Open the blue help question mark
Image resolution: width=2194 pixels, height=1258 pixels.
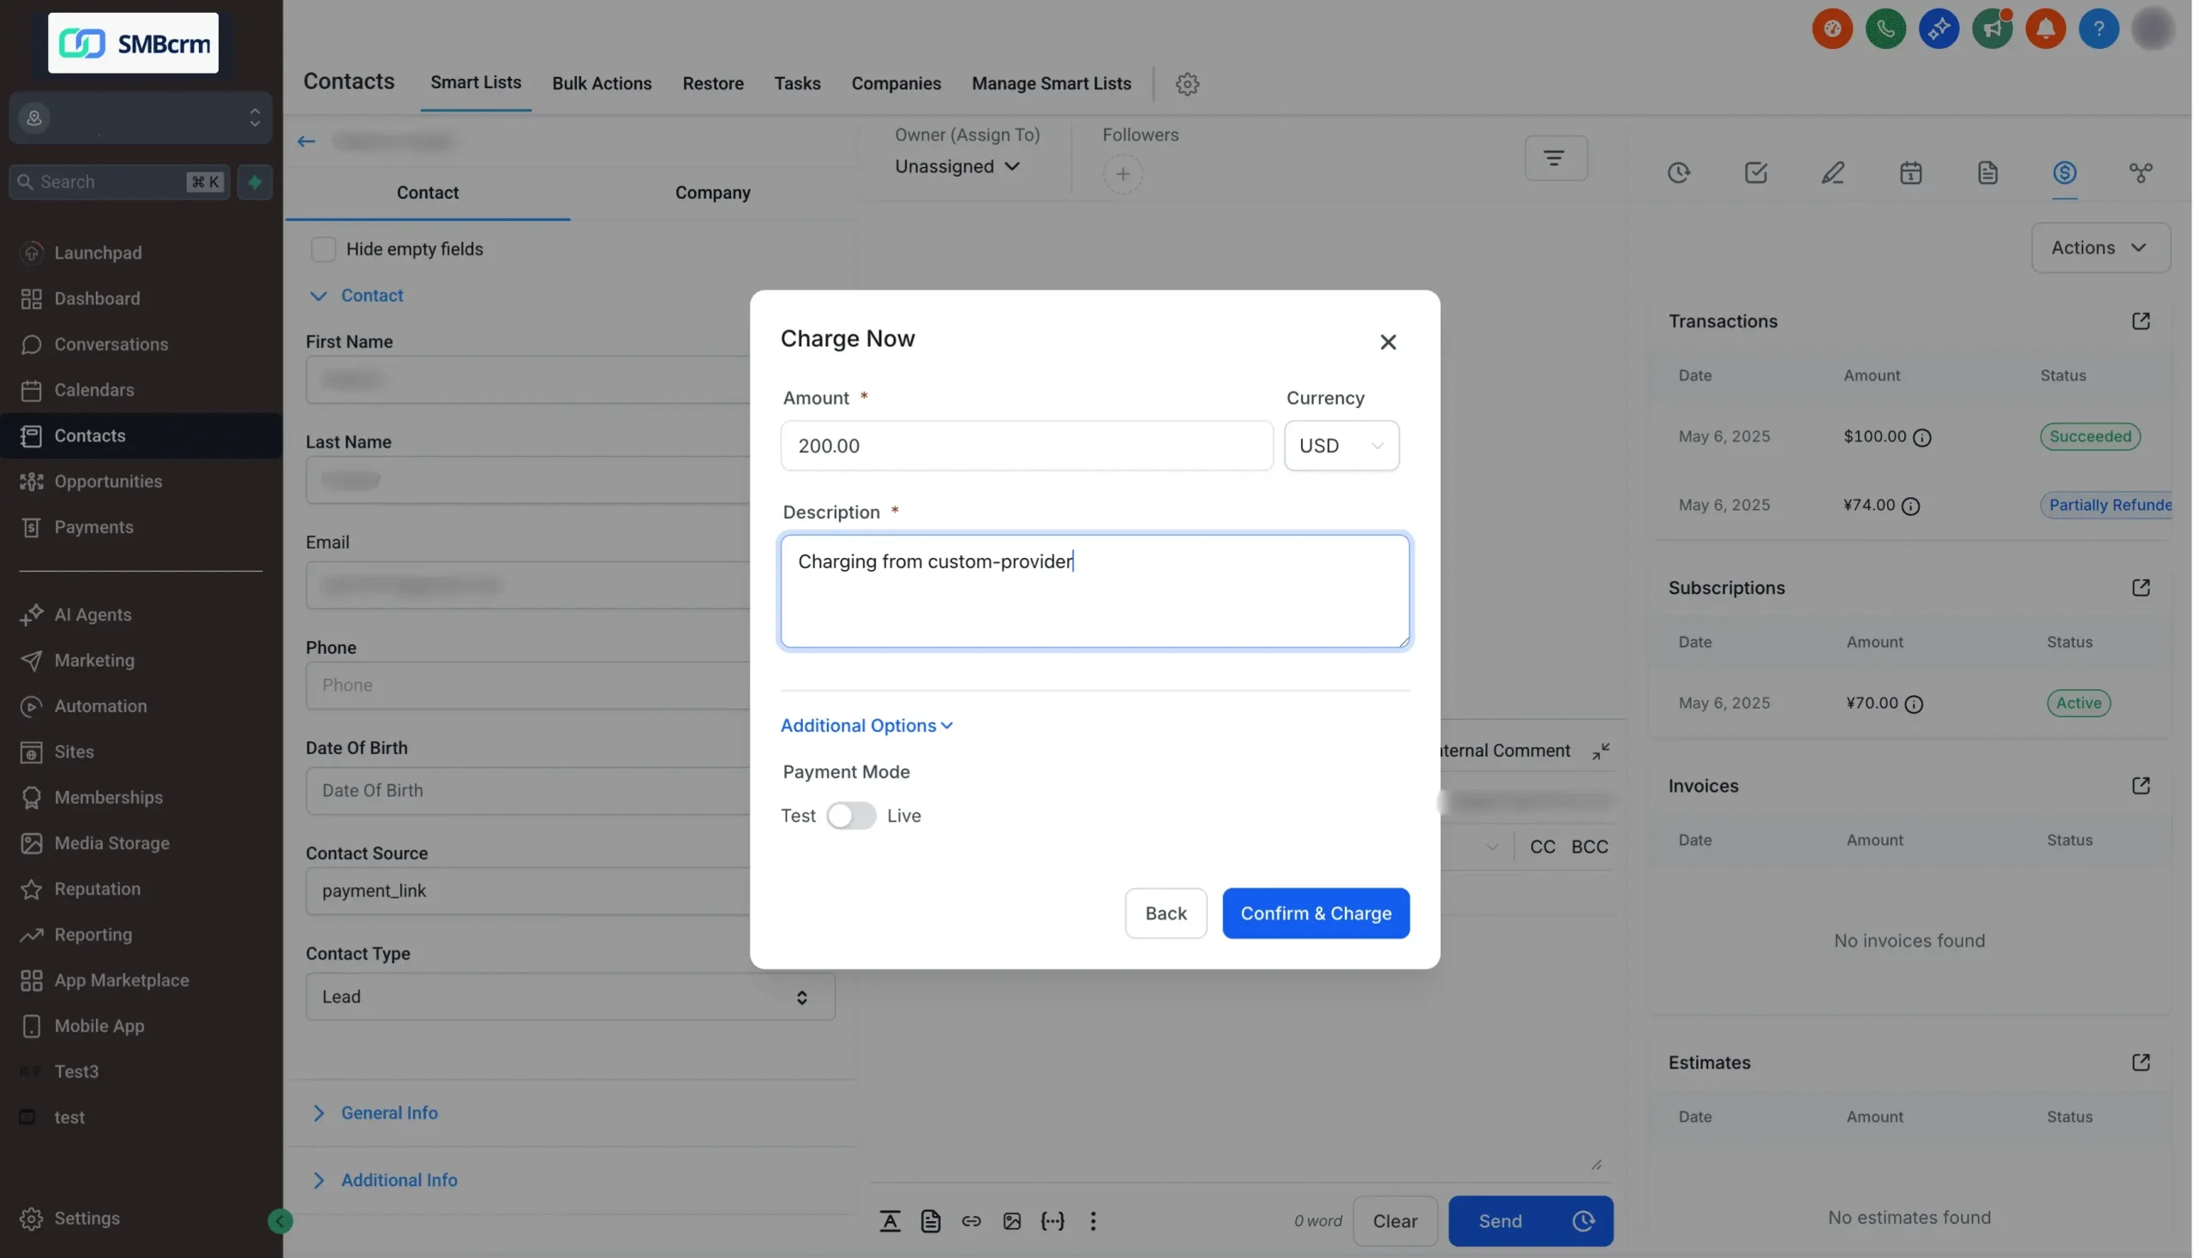pos(2098,29)
